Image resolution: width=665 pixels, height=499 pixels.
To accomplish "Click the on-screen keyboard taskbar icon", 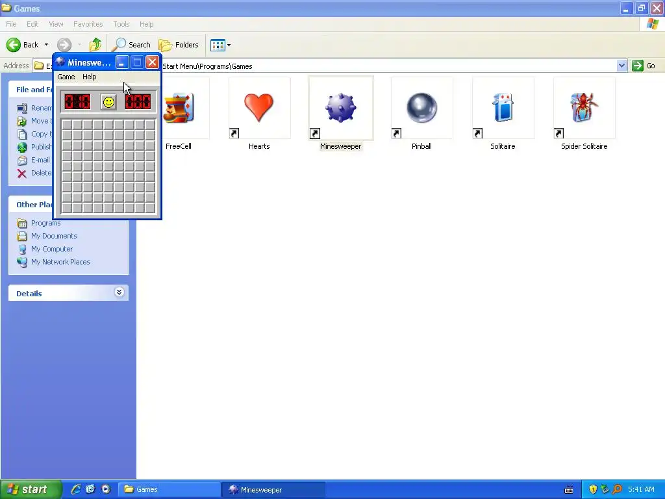I will click(569, 490).
